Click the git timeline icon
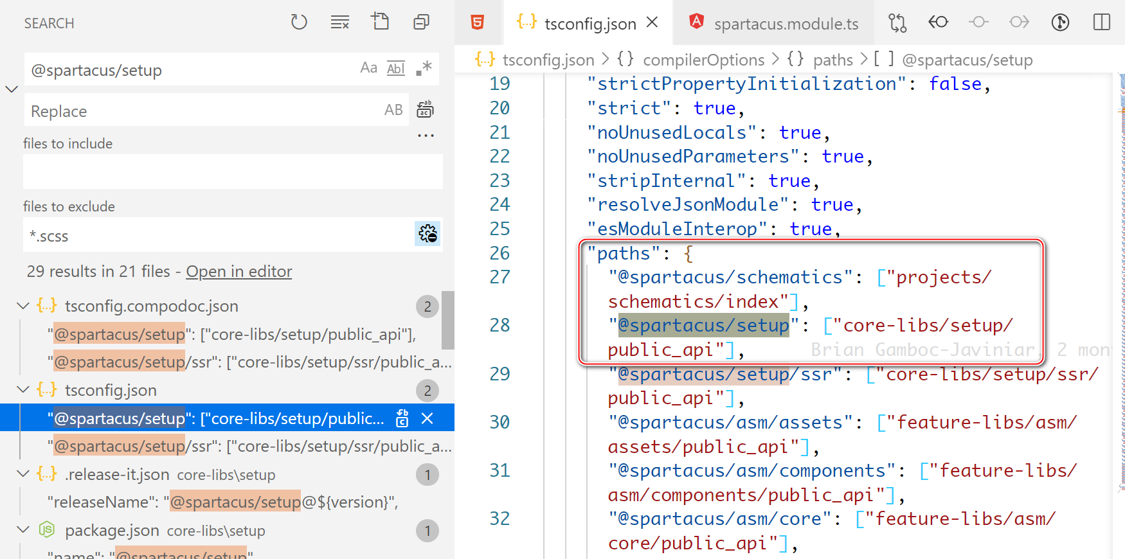This screenshot has height=559, width=1125. pos(1060,22)
